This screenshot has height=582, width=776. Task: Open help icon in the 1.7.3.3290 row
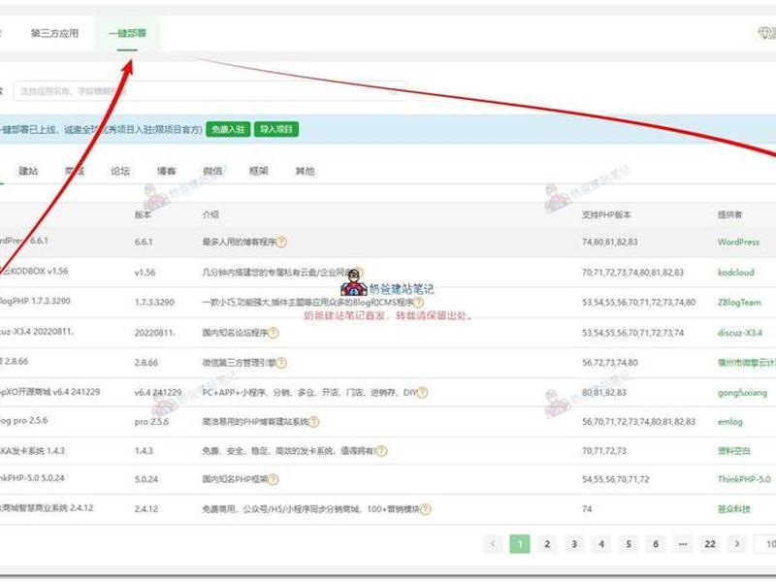point(418,302)
